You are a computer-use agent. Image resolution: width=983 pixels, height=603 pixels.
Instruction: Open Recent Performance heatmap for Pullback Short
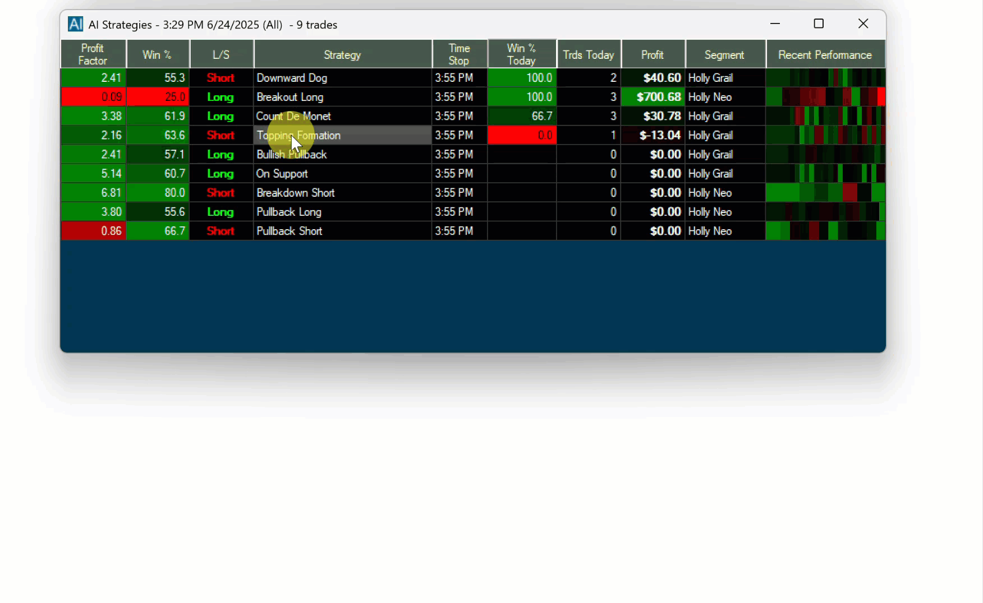825,231
